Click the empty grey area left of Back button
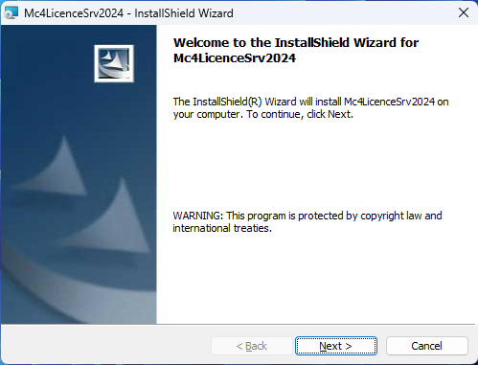The height and width of the screenshot is (365, 478). [105, 346]
